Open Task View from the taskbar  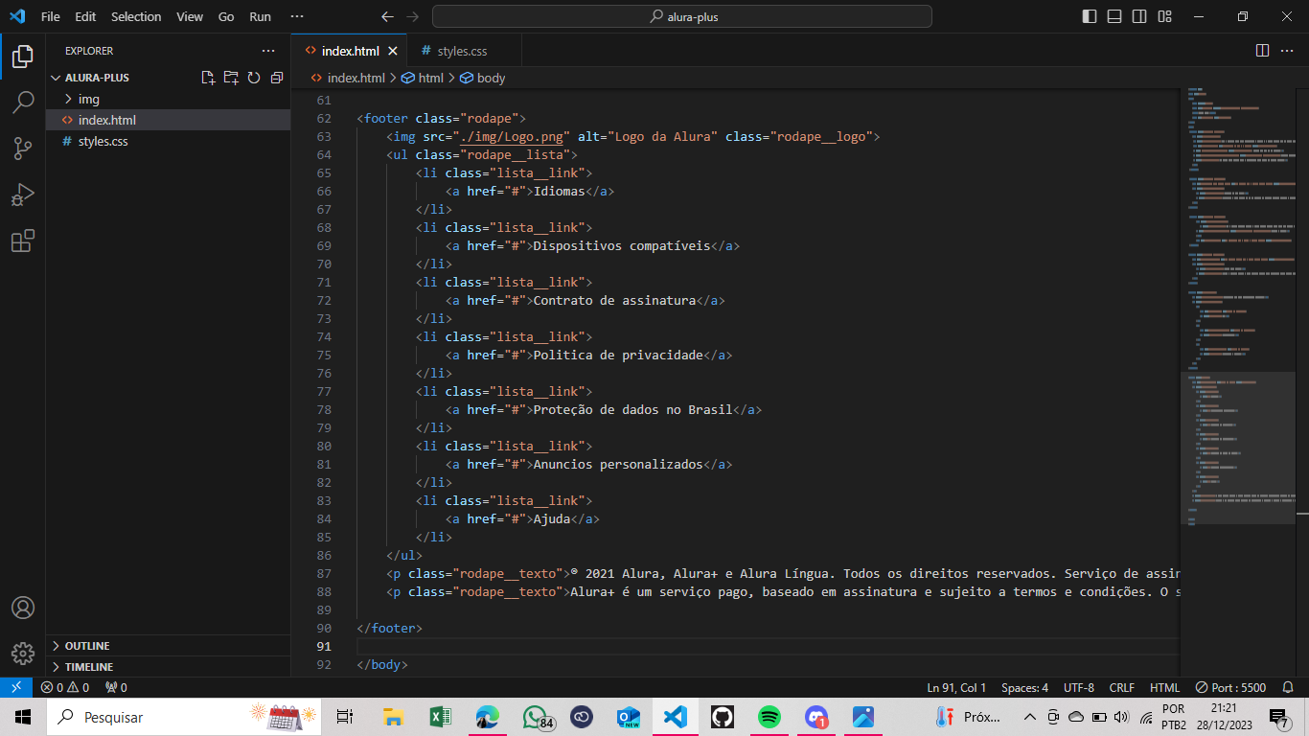(346, 717)
